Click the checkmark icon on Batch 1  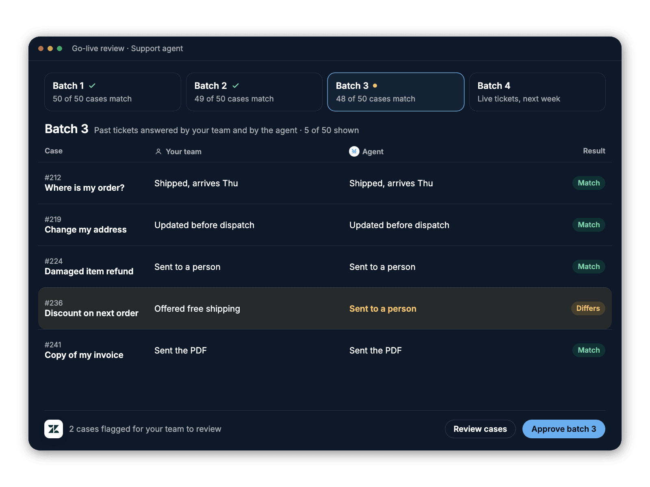(92, 86)
